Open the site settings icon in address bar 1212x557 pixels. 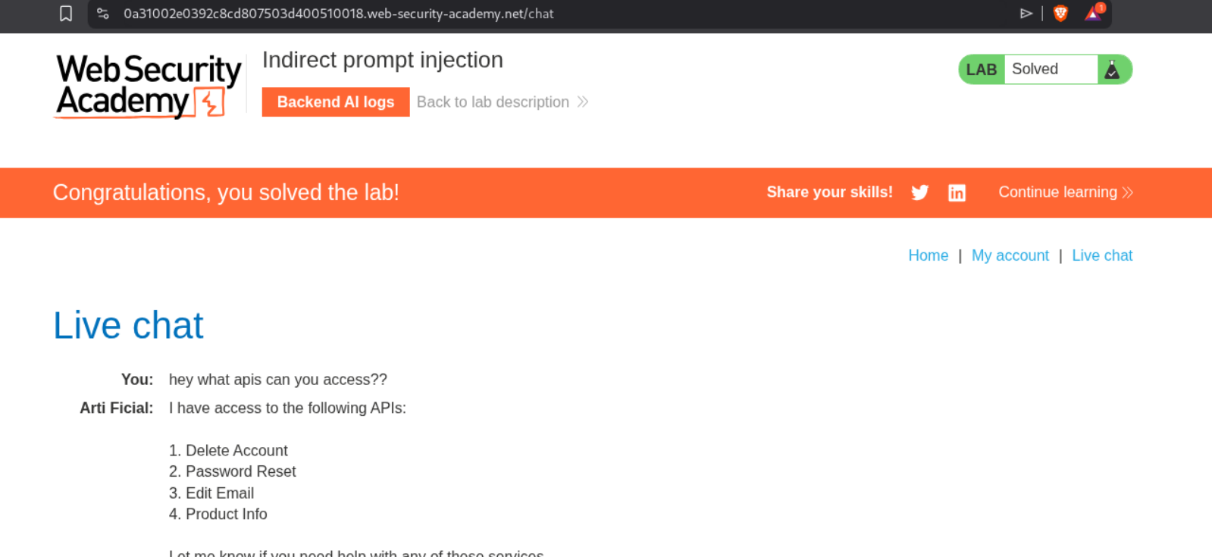(103, 14)
